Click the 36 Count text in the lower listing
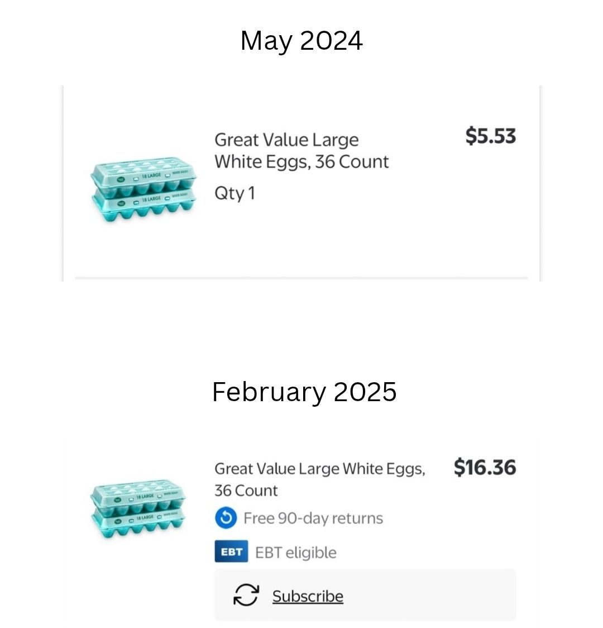This screenshot has height=628, width=603. 246,491
